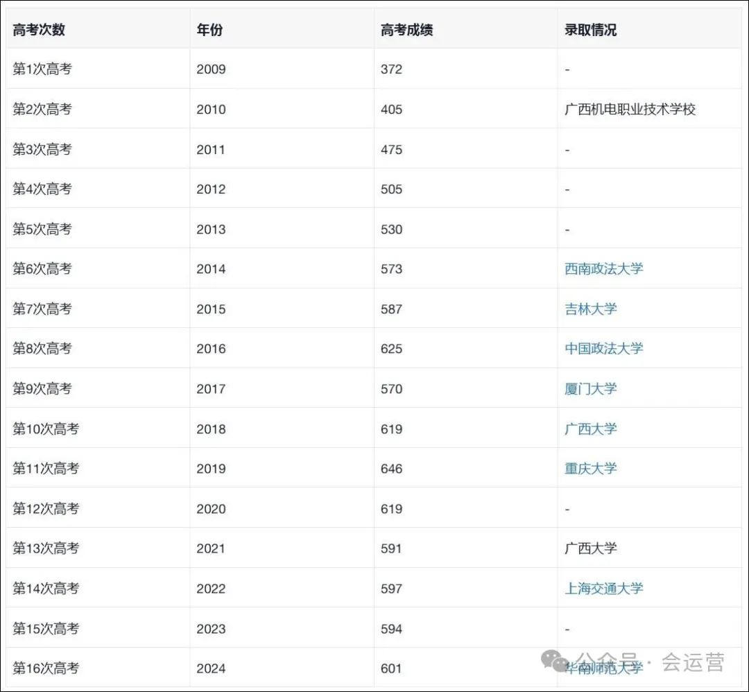This screenshot has height=692, width=749.
Task: Click the score 505
Action: click(x=391, y=189)
